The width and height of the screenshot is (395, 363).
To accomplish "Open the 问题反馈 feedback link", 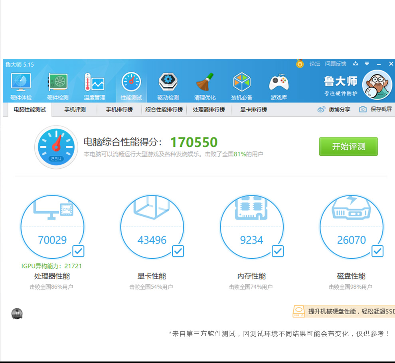I will (x=336, y=64).
